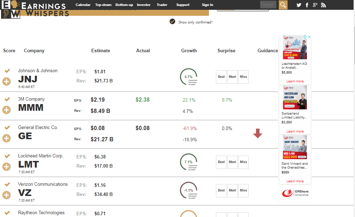Vote Meet for JNJ
This screenshot has width=355, height=217.
(x=232, y=77)
